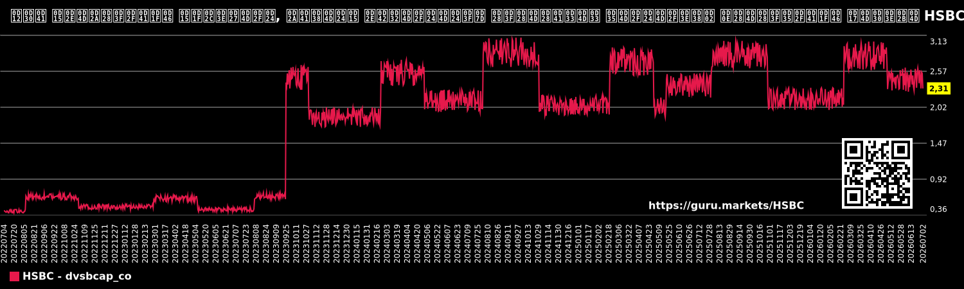
Task: Click the 20220906 date label
Action: [x=44, y=243]
